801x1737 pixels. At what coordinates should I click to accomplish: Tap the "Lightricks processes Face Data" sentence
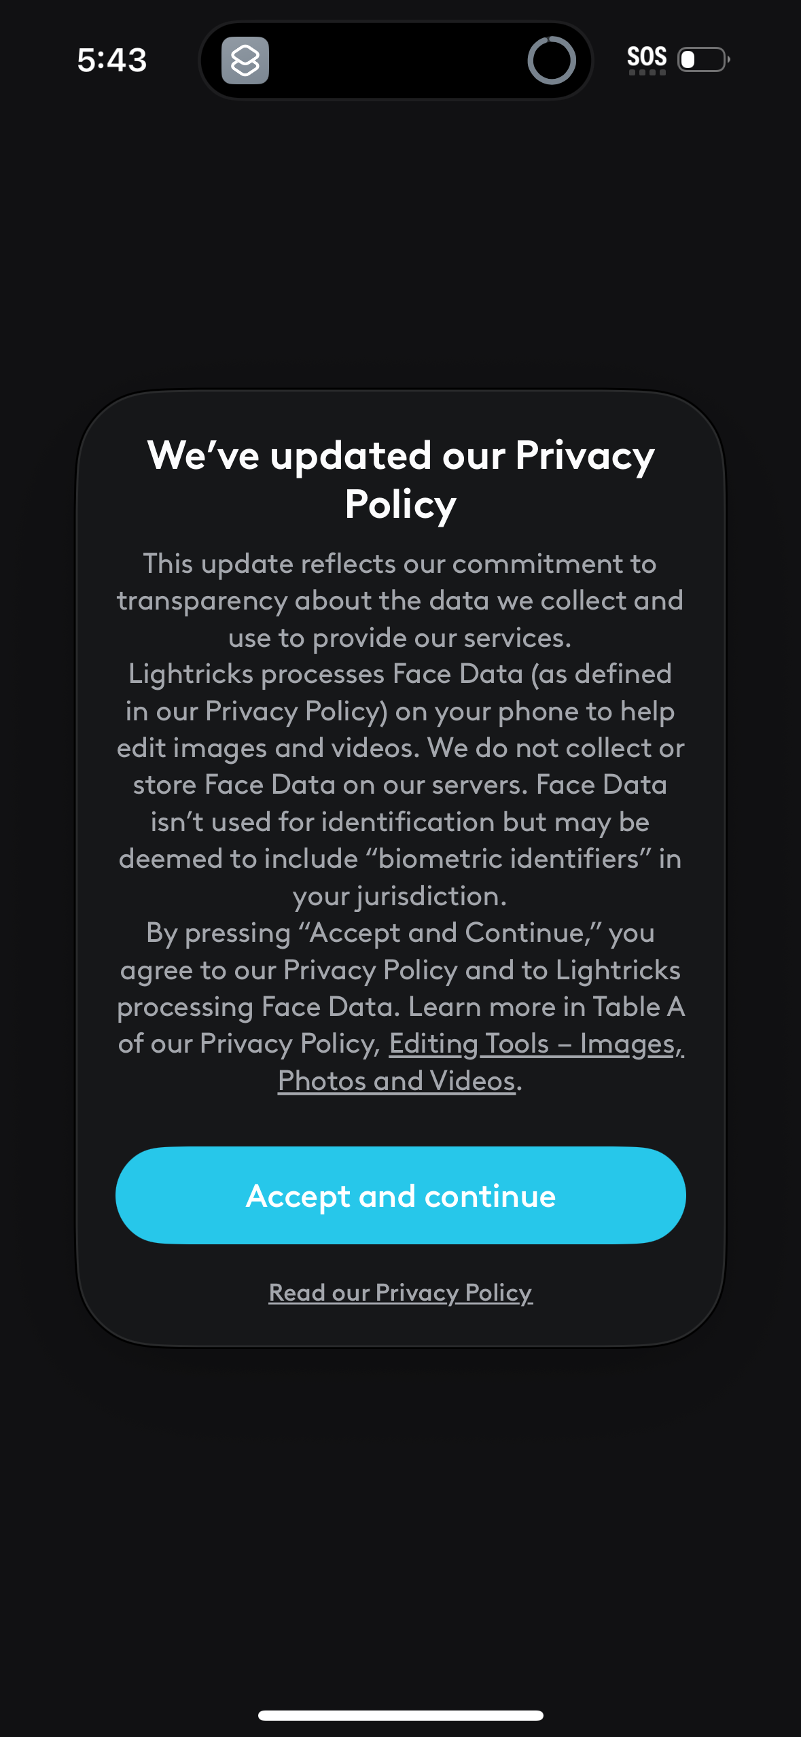[x=400, y=711]
